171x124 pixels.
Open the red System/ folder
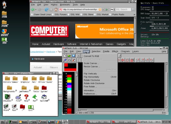44,89
